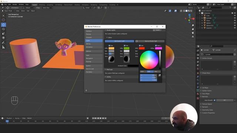This screenshot has height=133, width=237.
Task: Open Material tab in Properties editor
Action: click(198, 94)
